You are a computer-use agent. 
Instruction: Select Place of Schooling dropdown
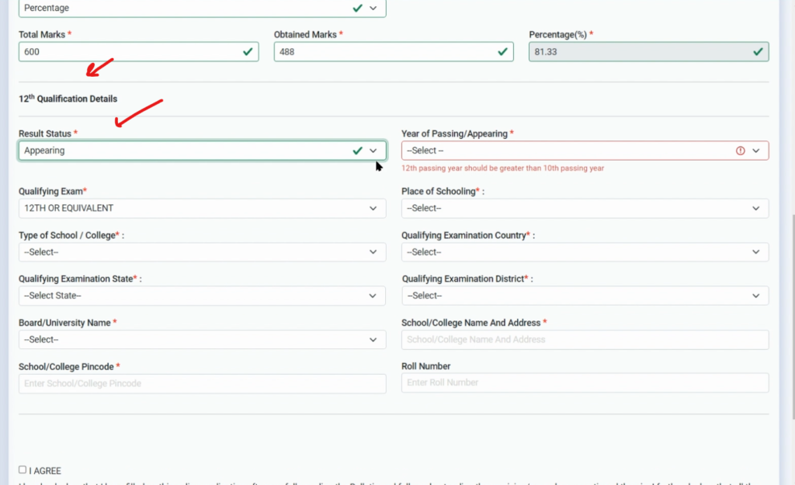(x=585, y=208)
